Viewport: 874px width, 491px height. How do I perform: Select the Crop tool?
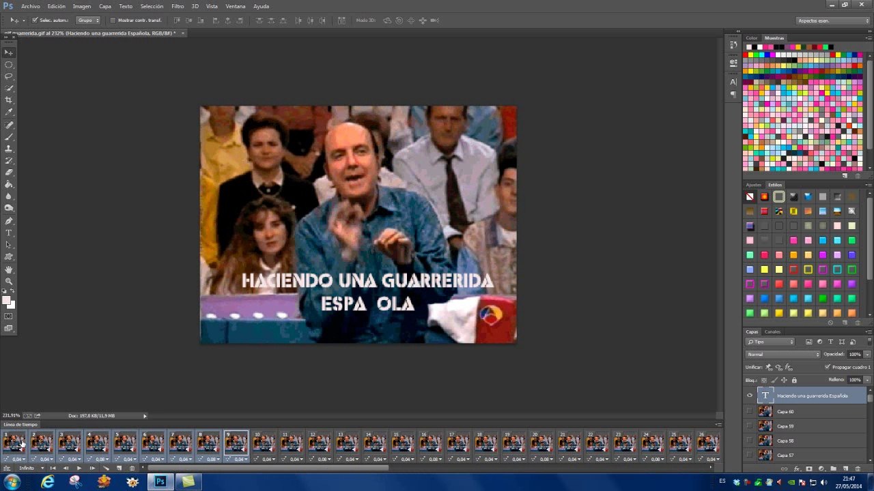click(9, 100)
